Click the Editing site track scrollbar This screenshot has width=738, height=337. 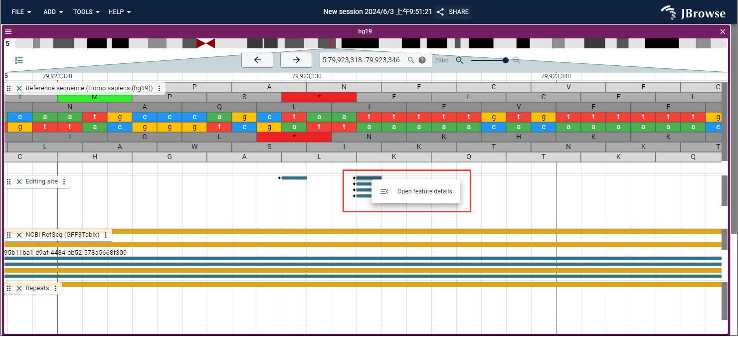[725, 190]
